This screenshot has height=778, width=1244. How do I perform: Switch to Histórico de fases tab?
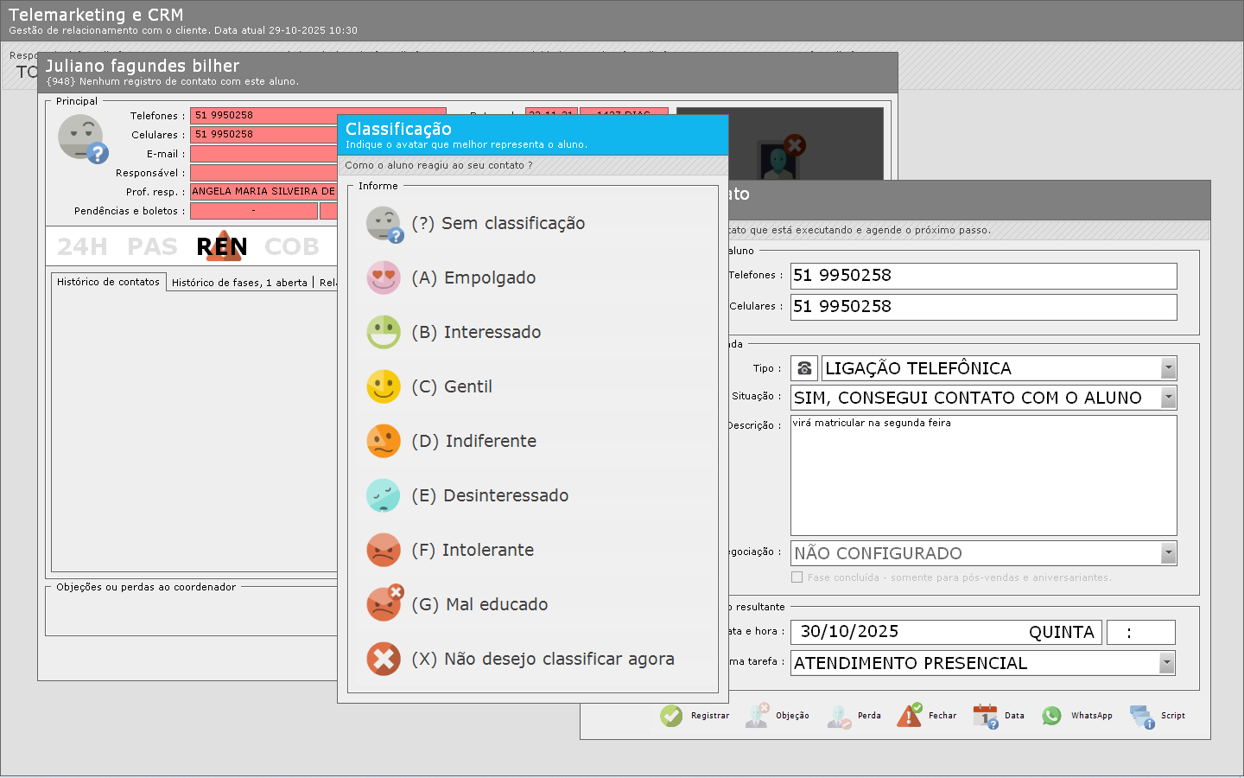(x=239, y=283)
